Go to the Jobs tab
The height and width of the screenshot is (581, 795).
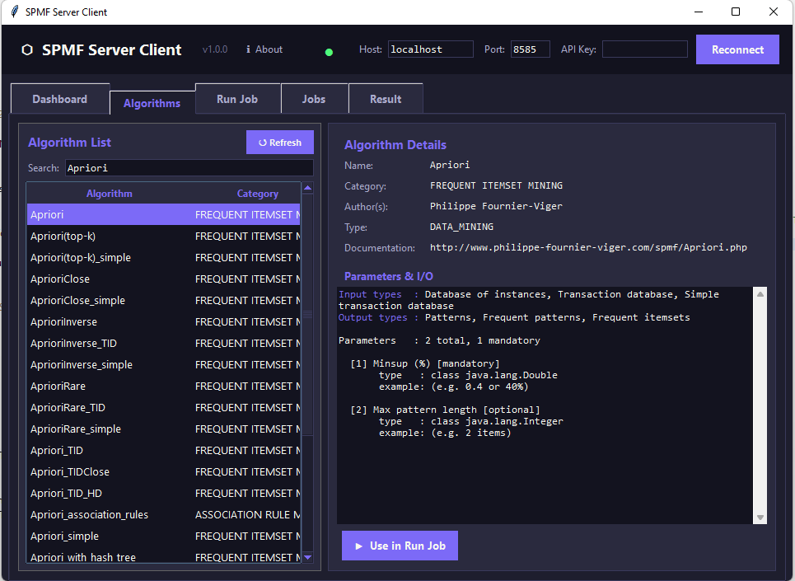click(313, 99)
